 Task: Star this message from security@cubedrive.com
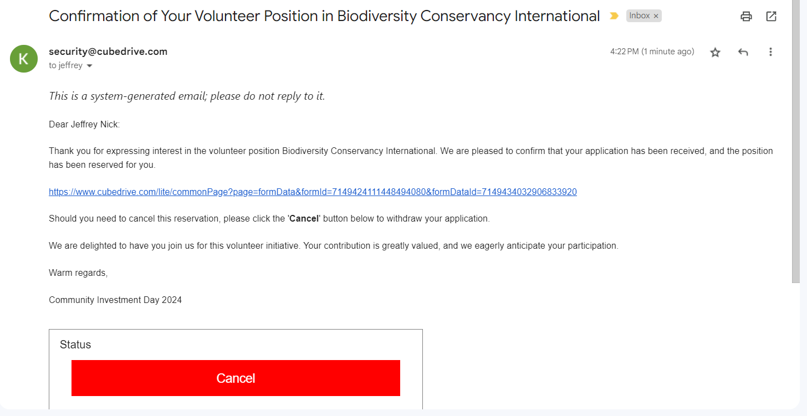pos(715,52)
